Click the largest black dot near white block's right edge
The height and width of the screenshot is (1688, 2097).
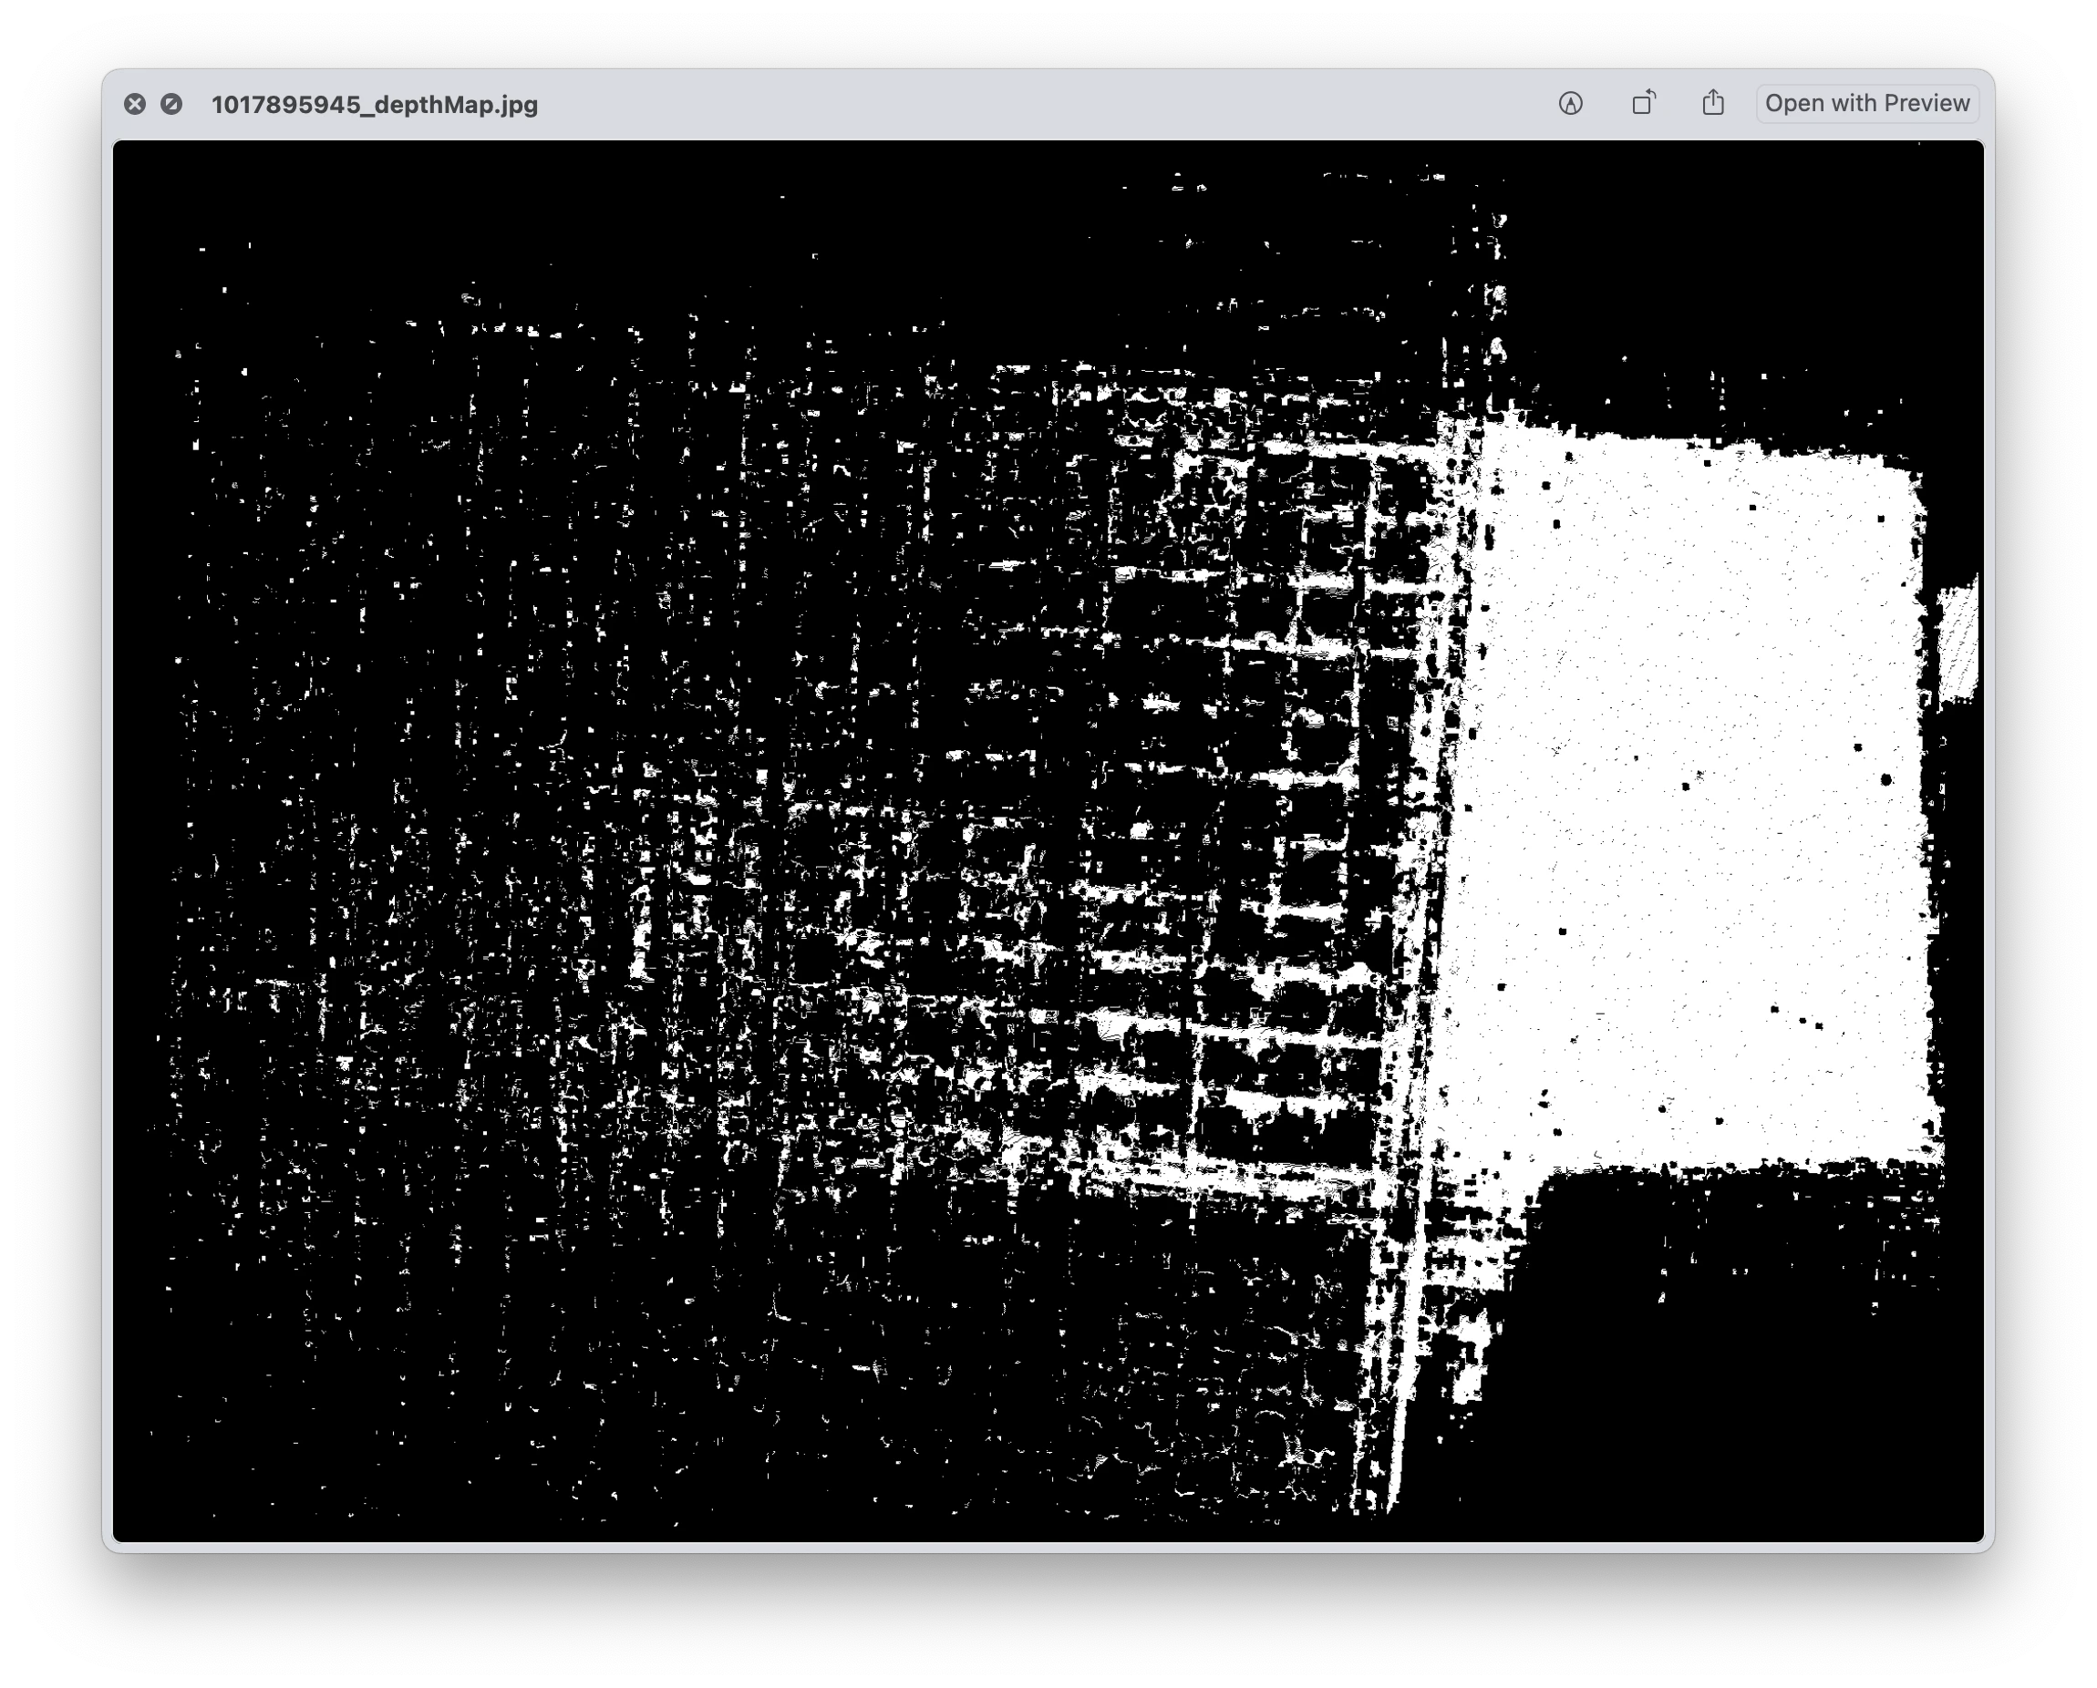1887,780
